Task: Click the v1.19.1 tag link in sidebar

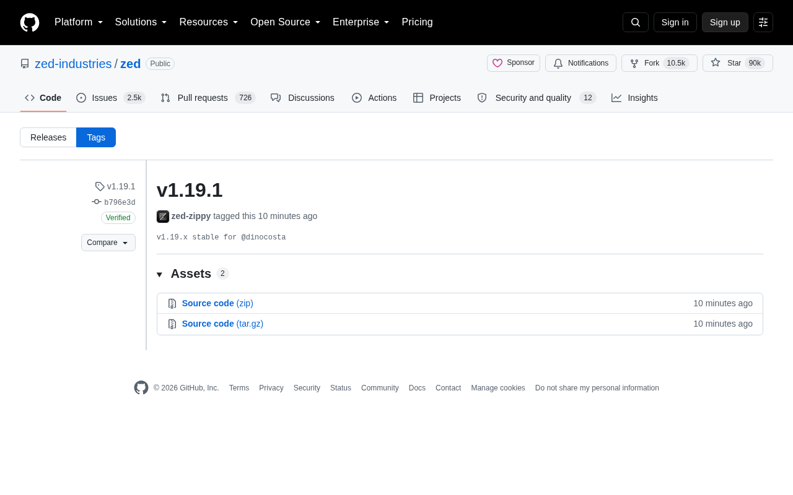Action: coord(115,186)
